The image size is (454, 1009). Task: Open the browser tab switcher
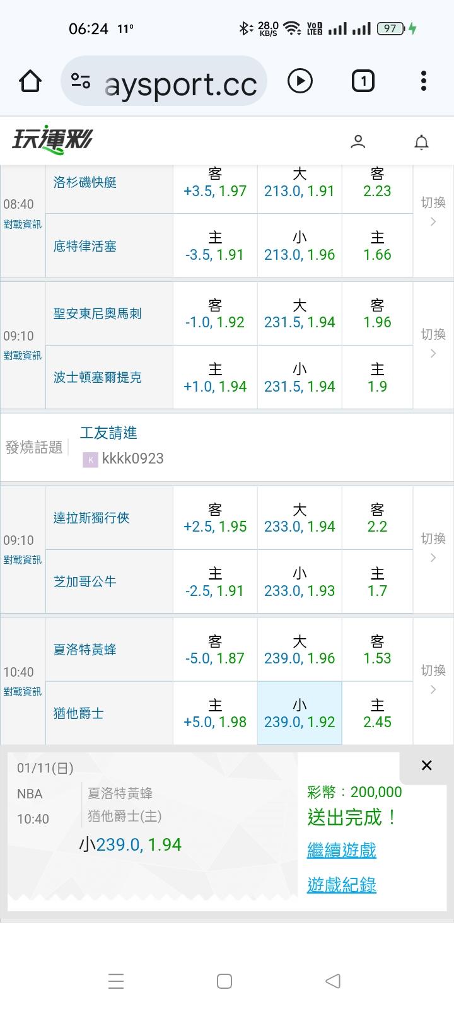pyautogui.click(x=363, y=81)
